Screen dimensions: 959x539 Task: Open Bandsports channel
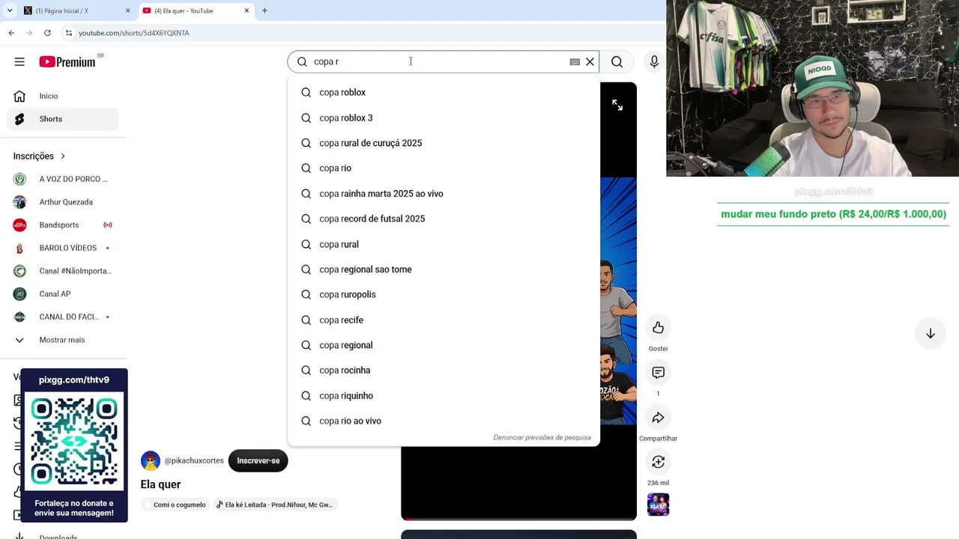63,225
